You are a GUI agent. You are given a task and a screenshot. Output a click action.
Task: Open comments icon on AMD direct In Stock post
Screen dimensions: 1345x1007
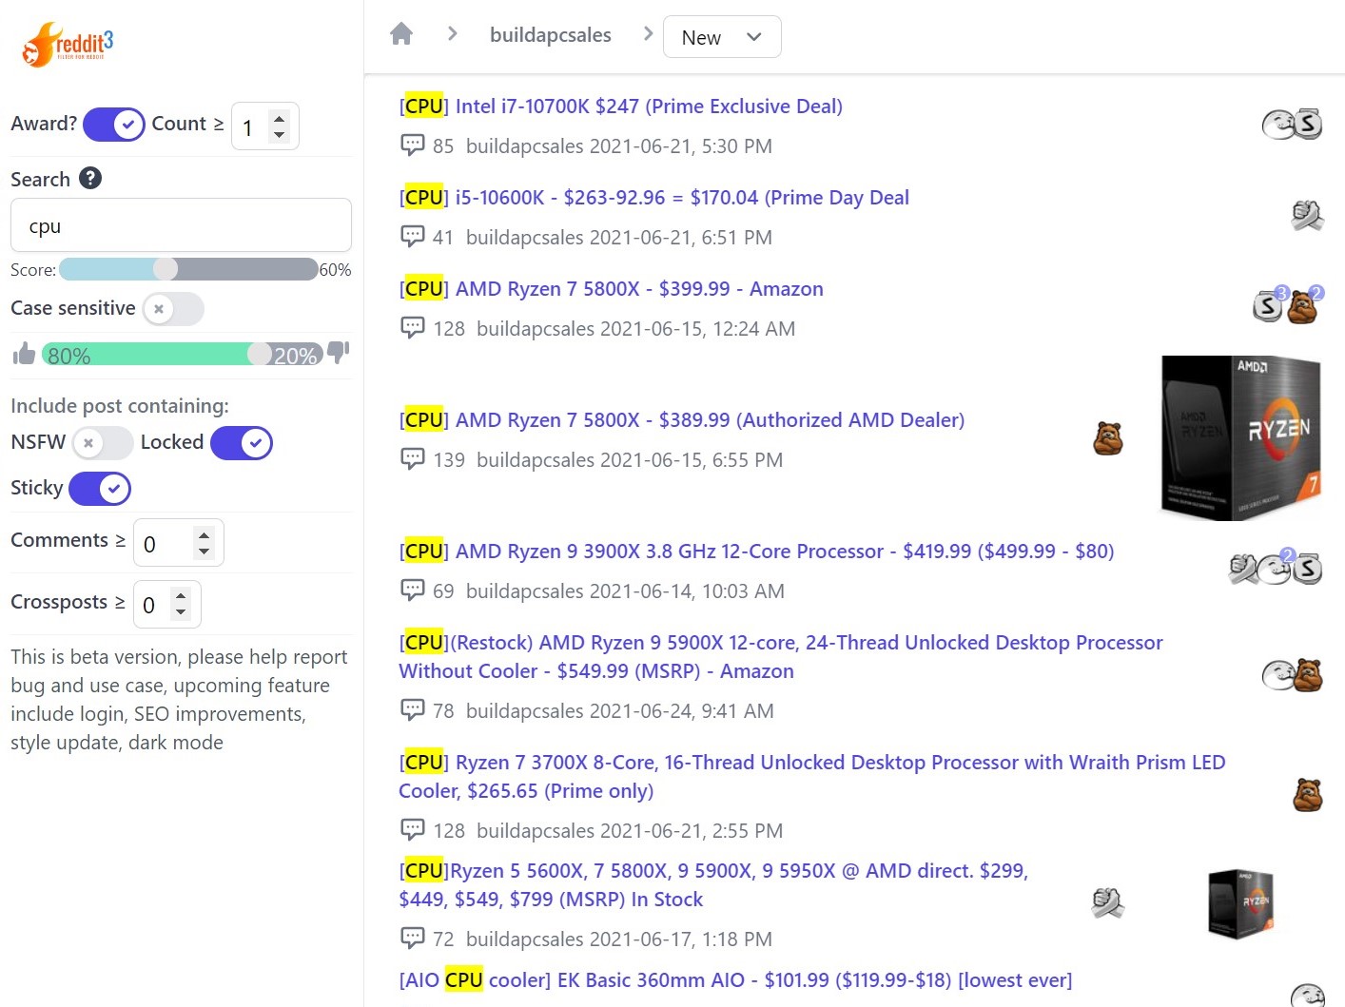click(413, 939)
